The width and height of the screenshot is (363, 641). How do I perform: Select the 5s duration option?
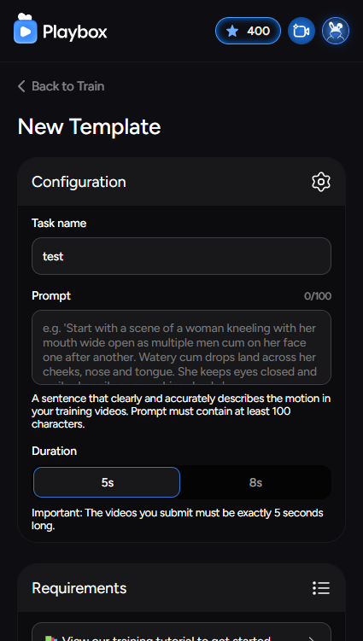(x=107, y=482)
